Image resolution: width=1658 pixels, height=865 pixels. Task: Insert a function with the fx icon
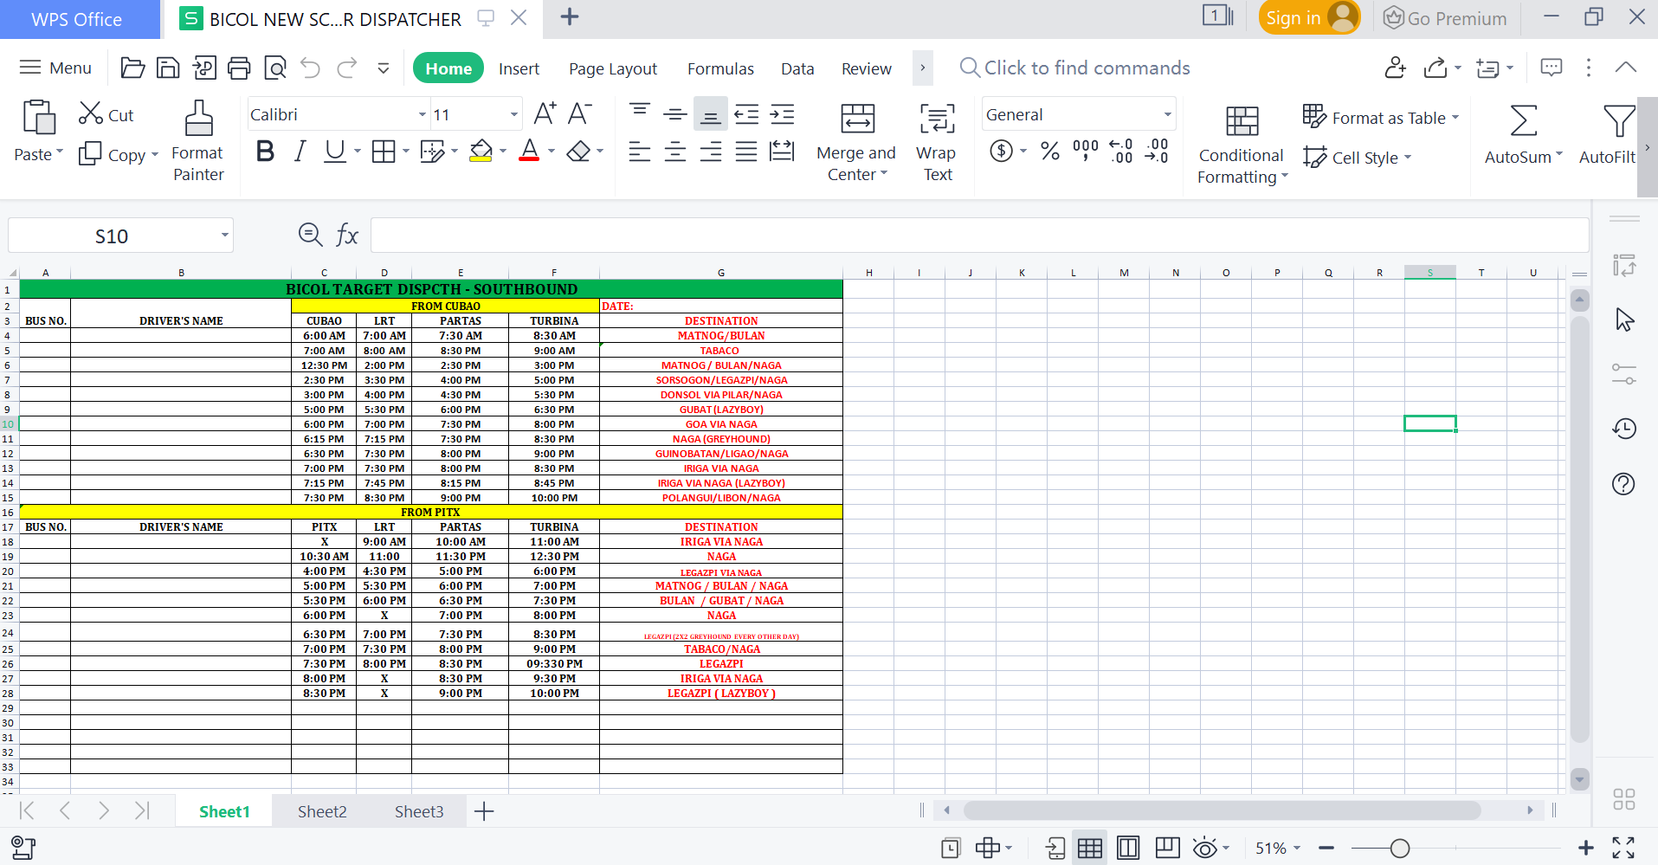tap(346, 235)
